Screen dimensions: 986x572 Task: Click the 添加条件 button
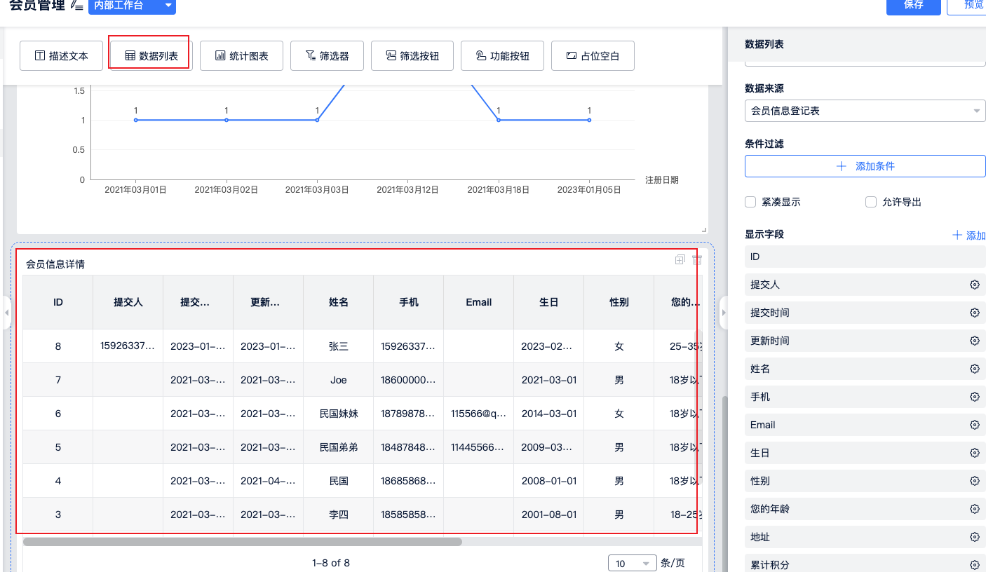tap(865, 166)
